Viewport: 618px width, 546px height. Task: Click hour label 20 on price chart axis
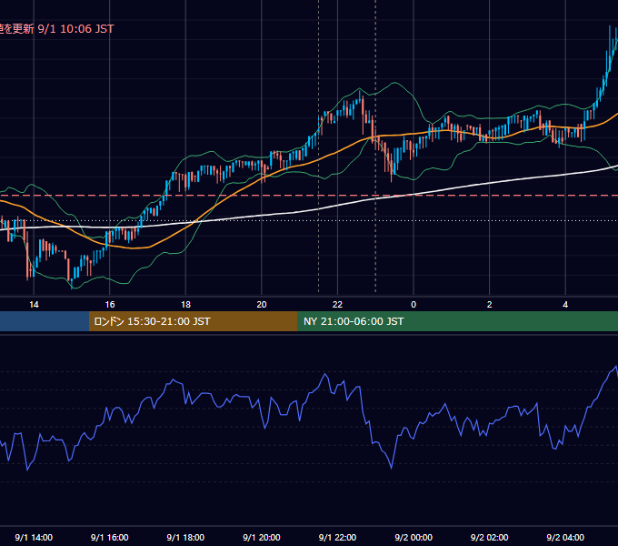[x=262, y=305]
